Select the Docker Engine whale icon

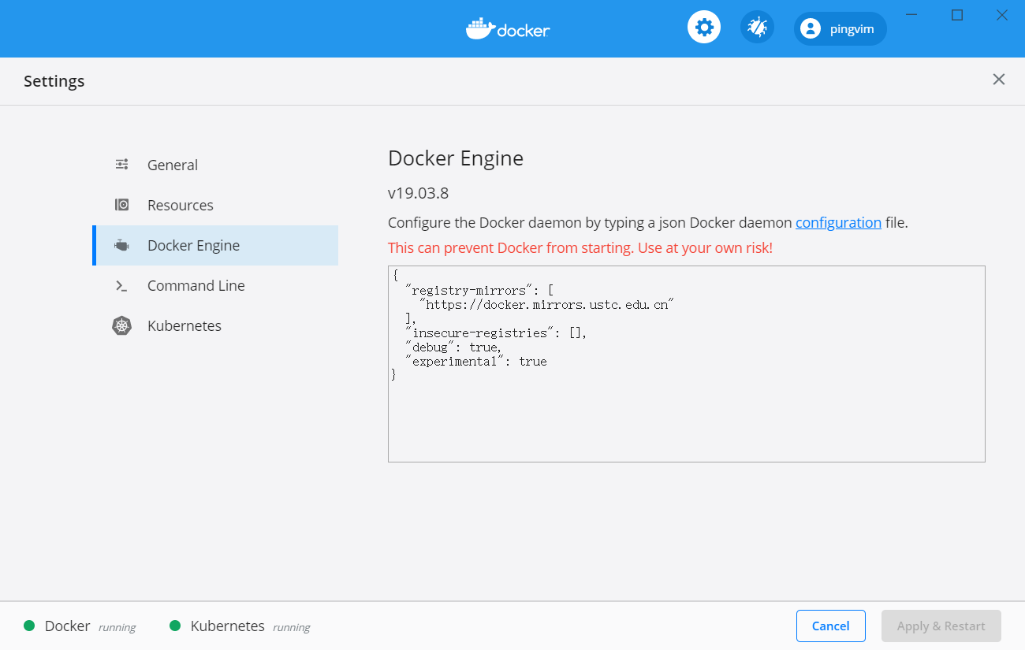(121, 244)
